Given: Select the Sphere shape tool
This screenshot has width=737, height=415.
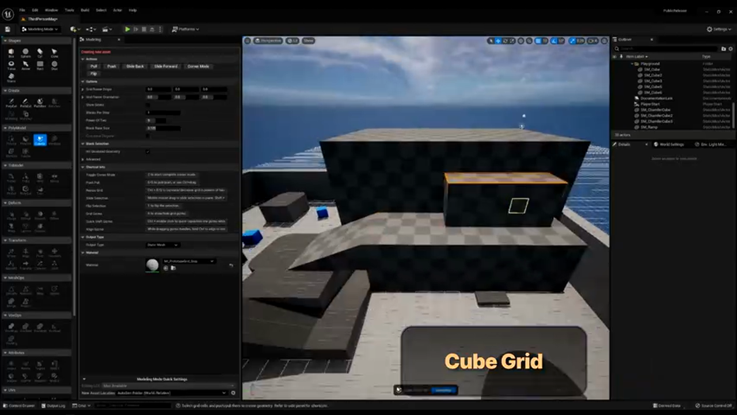Looking at the screenshot, I should click(x=25, y=53).
